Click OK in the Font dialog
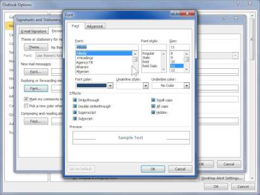Image resolution: width=260 pixels, height=195 pixels. 153,169
